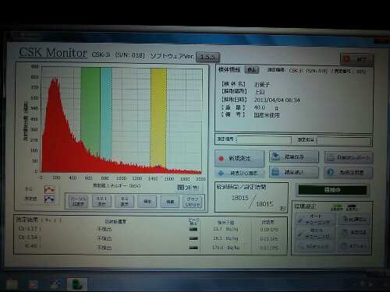Screen dimensions: 390x292
Task: Click the printer icon for the print report
Action: coord(331,157)
